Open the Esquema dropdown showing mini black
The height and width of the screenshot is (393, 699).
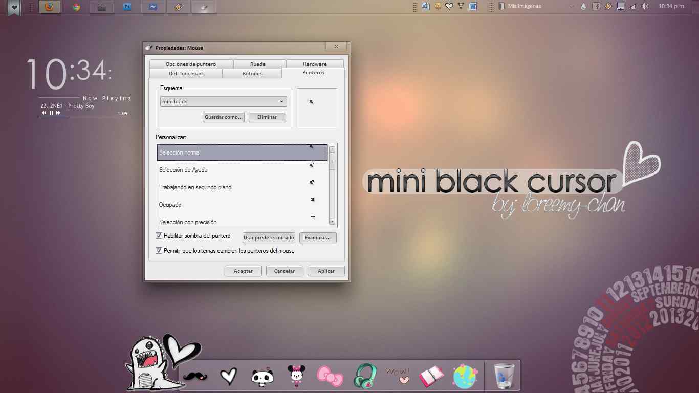click(x=224, y=101)
